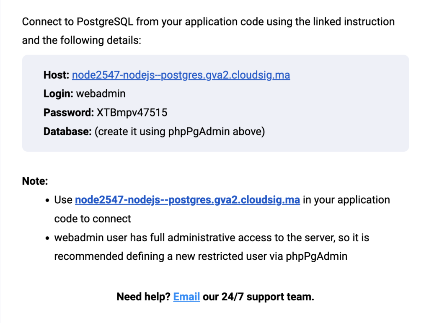The image size is (429, 323).
Task: Click the Email support link
Action: (186, 297)
